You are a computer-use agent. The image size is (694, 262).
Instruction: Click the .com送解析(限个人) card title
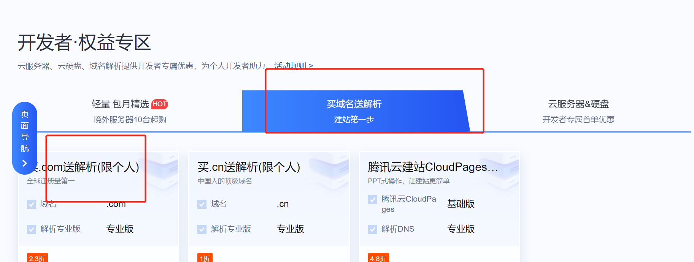[x=85, y=167]
